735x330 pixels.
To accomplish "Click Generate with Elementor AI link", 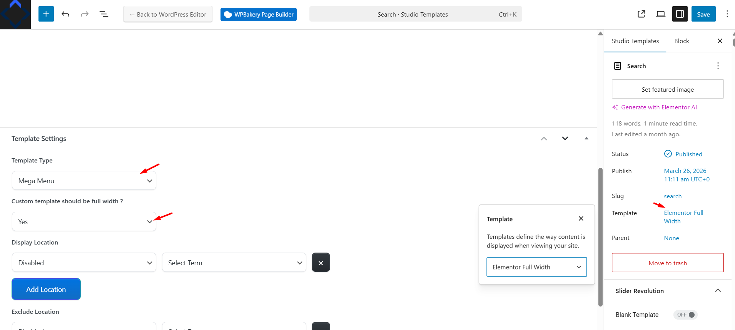I will [658, 107].
